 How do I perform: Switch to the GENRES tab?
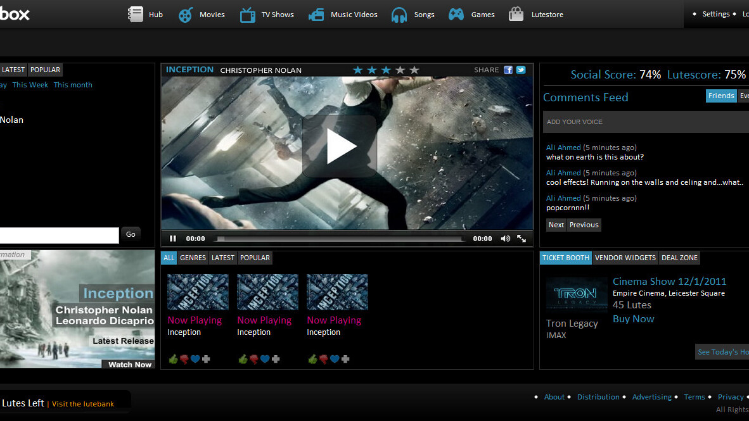pos(193,258)
